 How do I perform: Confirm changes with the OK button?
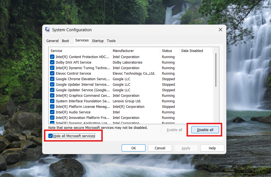(x=133, y=148)
